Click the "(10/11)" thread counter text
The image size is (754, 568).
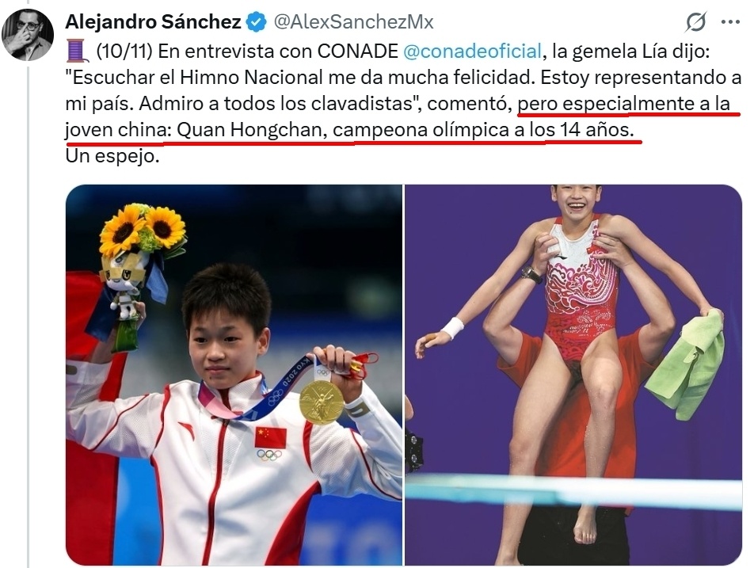pyautogui.click(x=124, y=51)
